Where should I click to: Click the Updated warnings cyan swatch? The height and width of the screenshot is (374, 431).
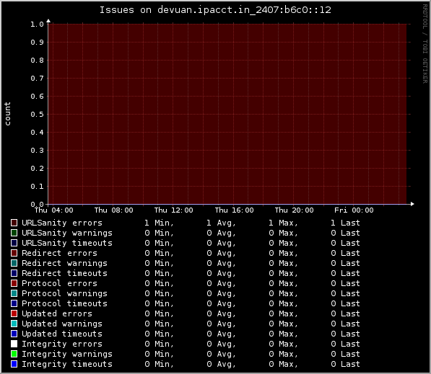pos(14,324)
